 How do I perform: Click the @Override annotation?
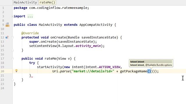click(x=30, y=33)
